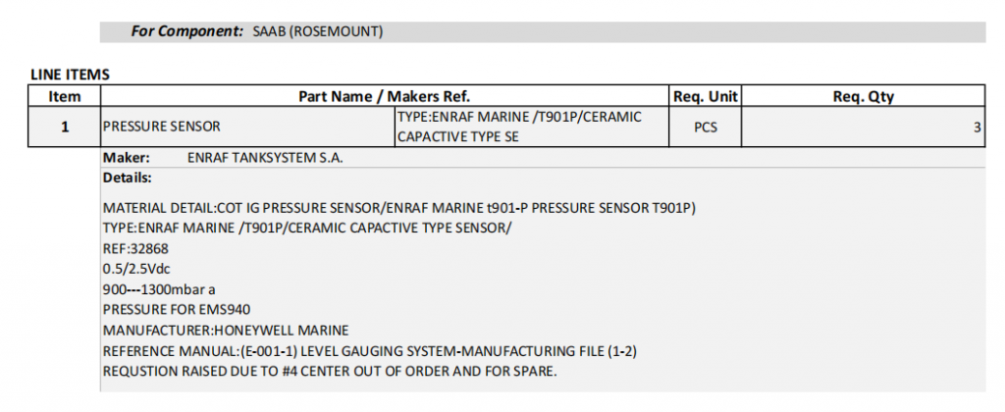
Task: Click the MANUFACTURER:HONEYWELL MARINE line
Action: [226, 331]
